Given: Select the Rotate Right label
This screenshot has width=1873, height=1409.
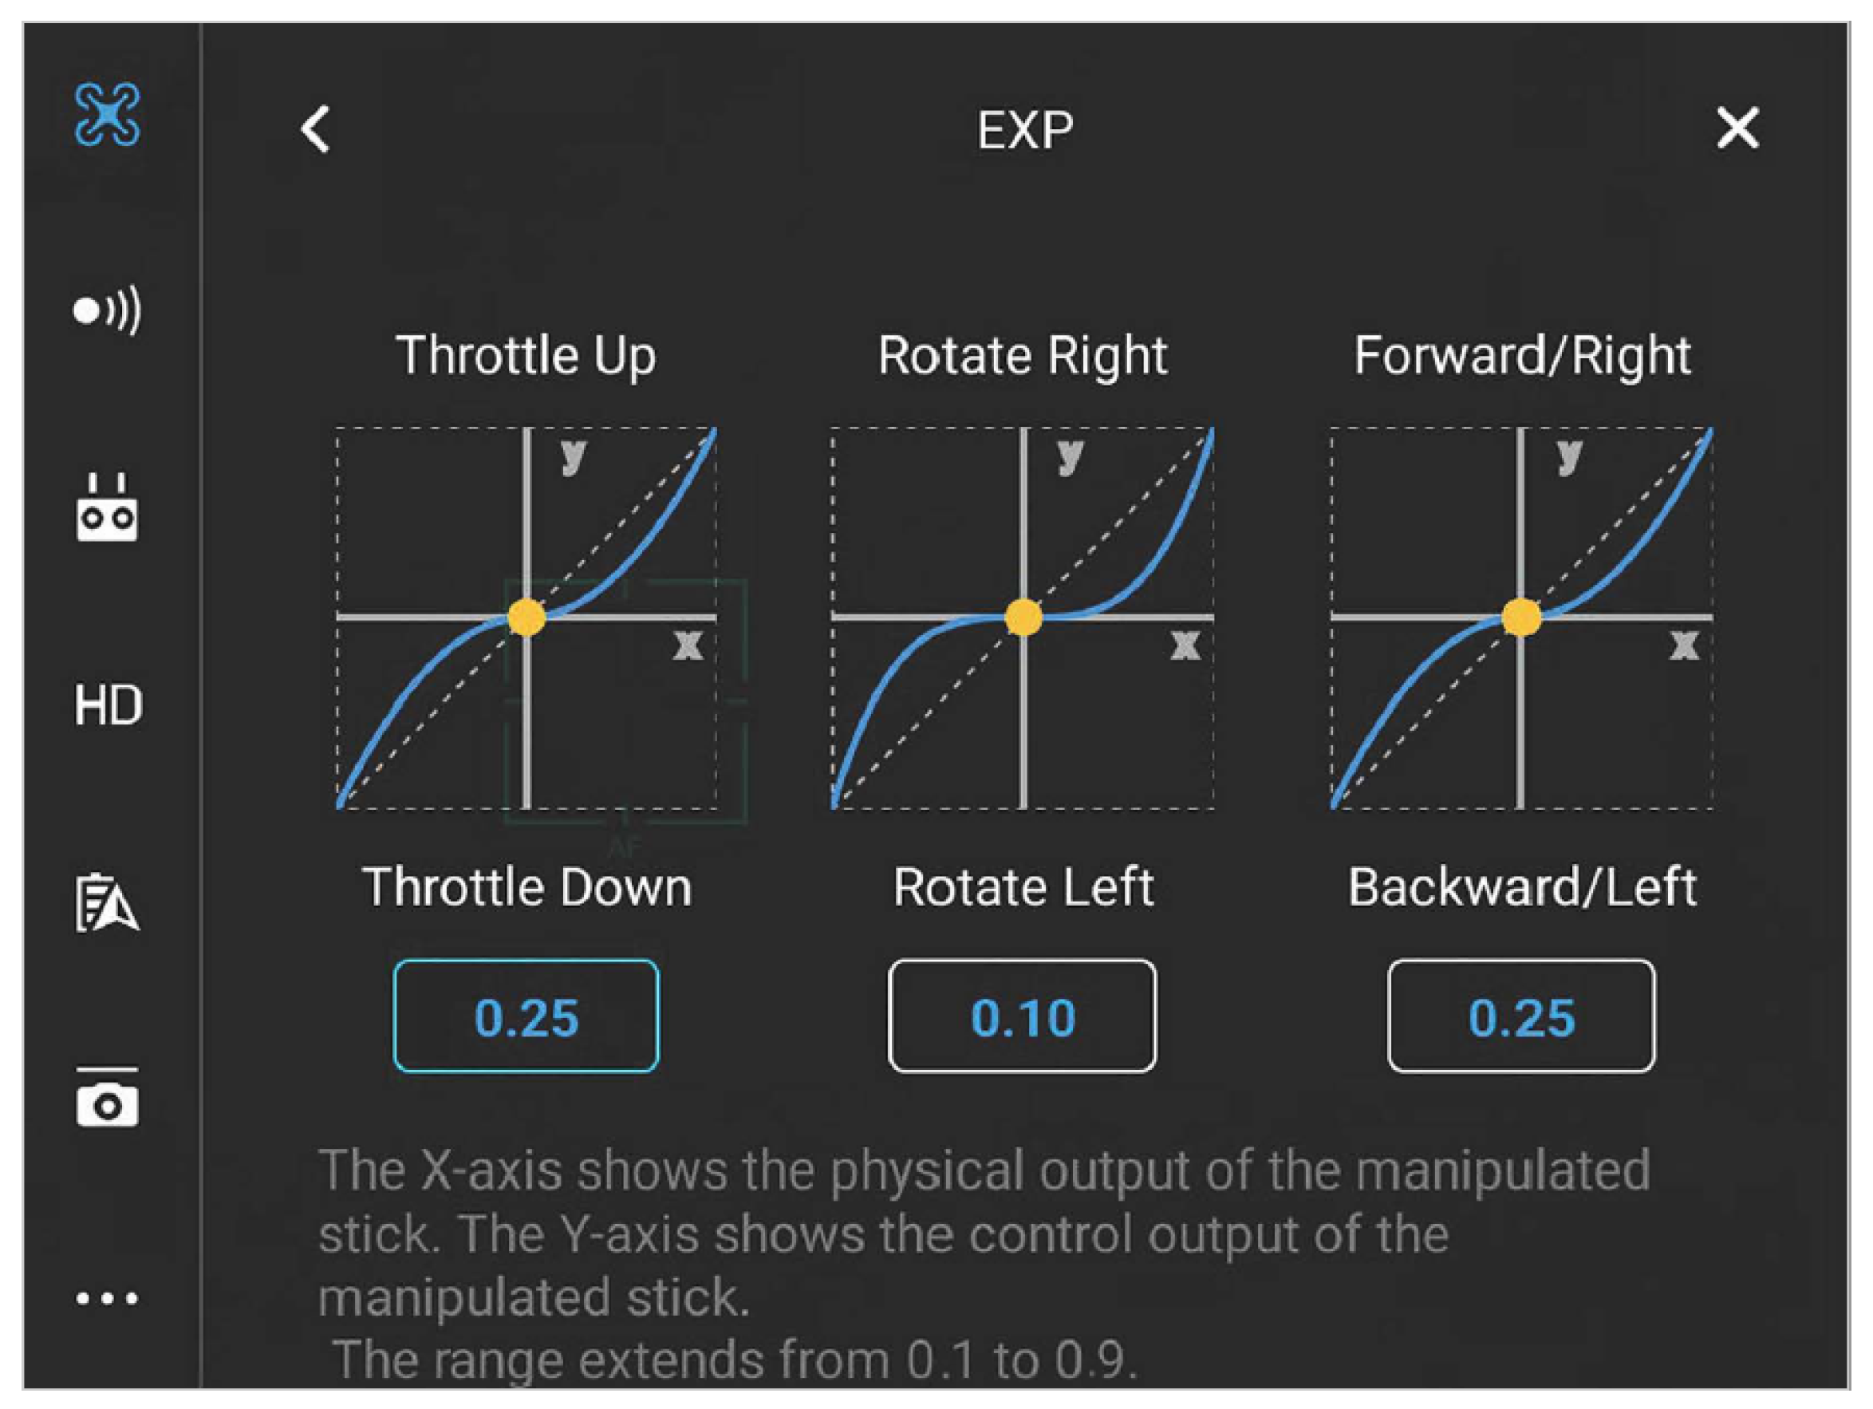Looking at the screenshot, I should pos(1022,355).
